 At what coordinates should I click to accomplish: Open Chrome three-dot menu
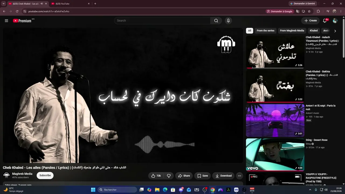coord(341,11)
